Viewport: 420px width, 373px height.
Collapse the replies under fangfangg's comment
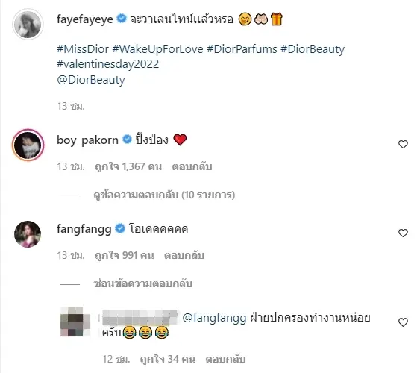click(x=143, y=283)
